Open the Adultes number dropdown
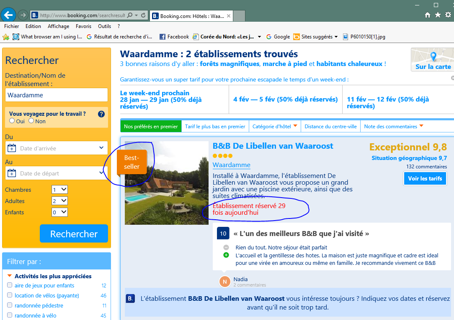The image size is (454, 320). click(59, 201)
